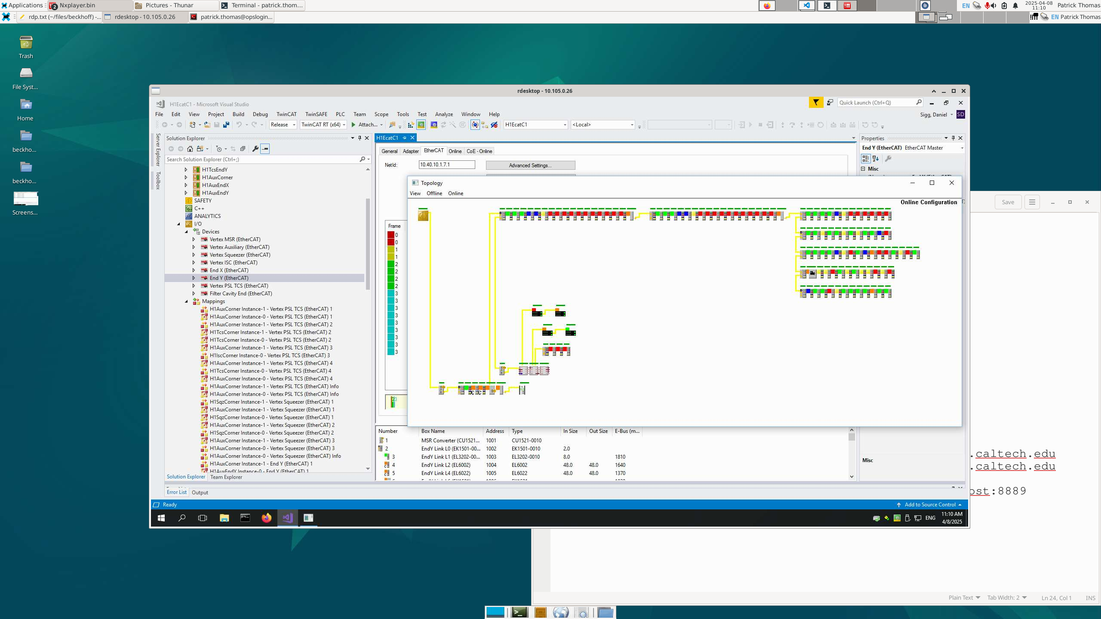
Task: Open the Online menu in Topology window
Action: 455,193
